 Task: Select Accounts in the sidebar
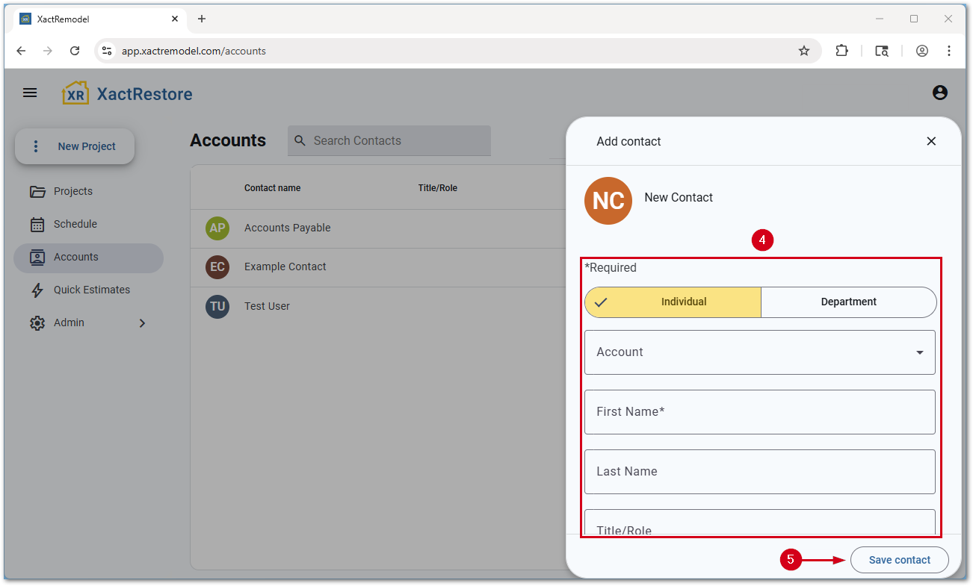pyautogui.click(x=88, y=257)
